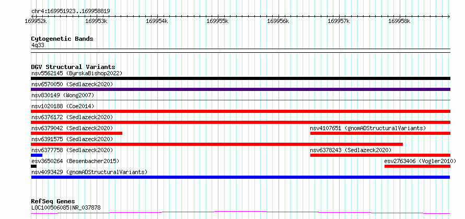Click the RefSeq Genes track title
Image resolution: width=465 pixels, height=219 pixels.
(53, 202)
